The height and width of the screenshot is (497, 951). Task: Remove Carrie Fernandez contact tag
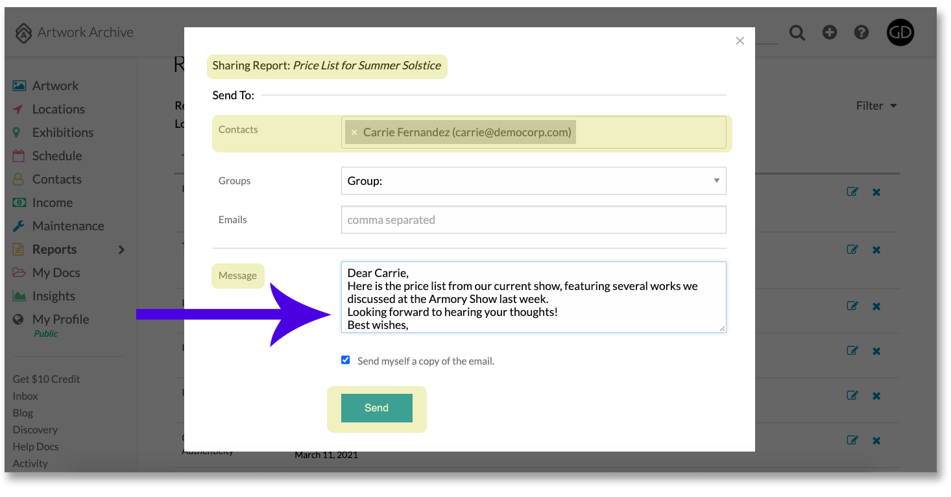point(354,132)
